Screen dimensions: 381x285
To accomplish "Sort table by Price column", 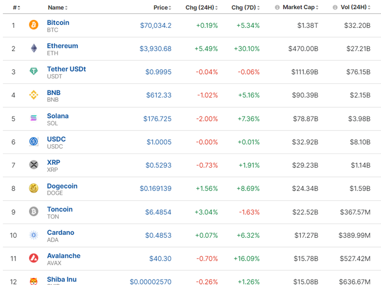I will coord(162,8).
